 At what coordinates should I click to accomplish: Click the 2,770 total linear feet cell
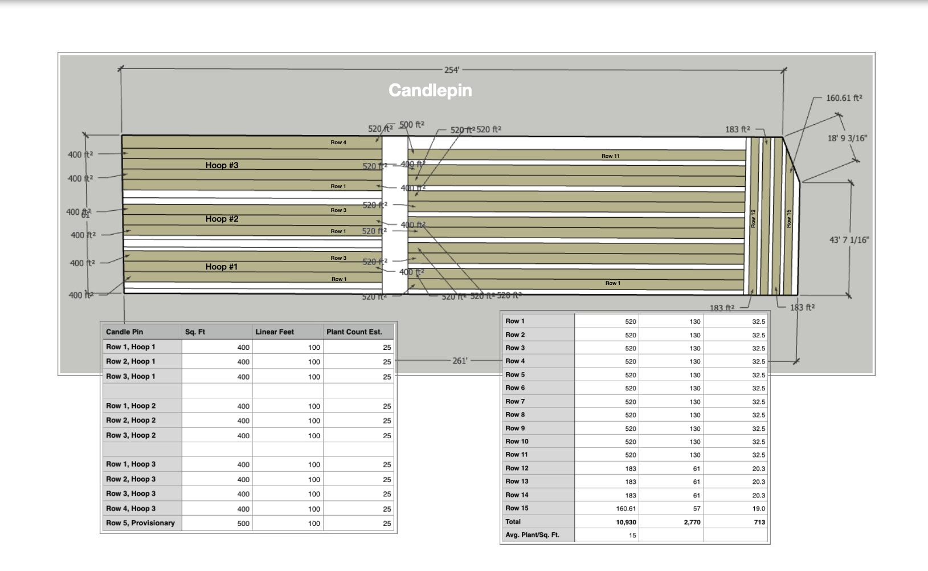pos(671,522)
